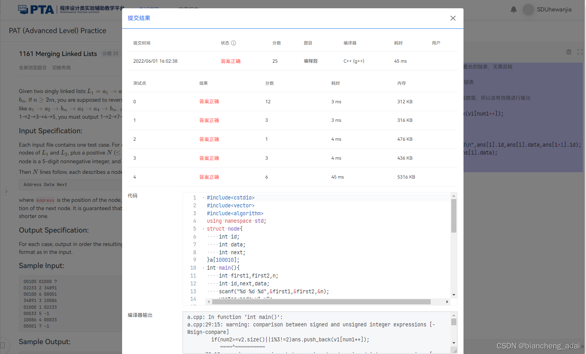Click the 1161 Merging Linked Lists title
The image size is (586, 354).
[x=58, y=54]
